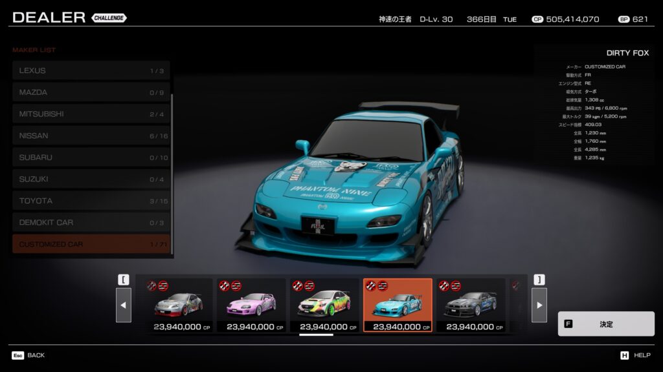Click the 1,308 cc displacement value
663x372 pixels.
pos(594,100)
